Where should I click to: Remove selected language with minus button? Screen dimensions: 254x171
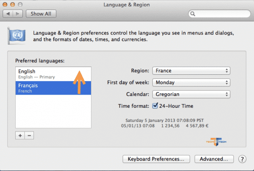(x=29, y=135)
